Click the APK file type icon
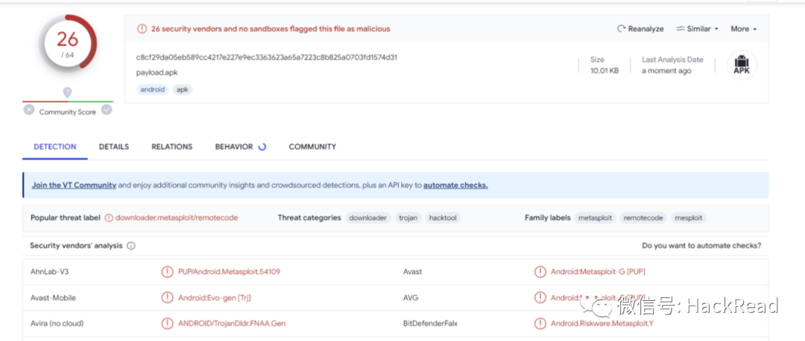This screenshot has height=341, width=805. click(x=742, y=65)
